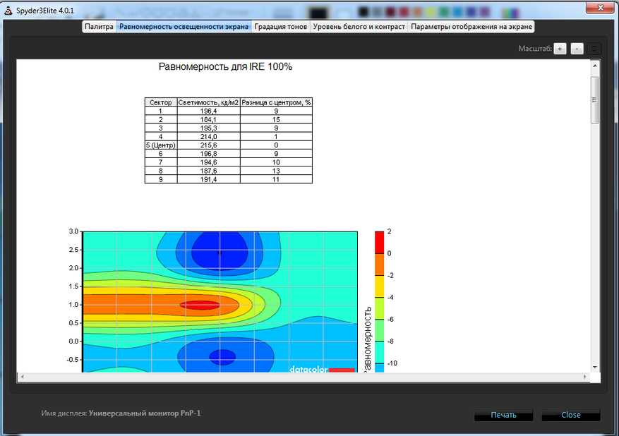Image resolution: width=619 pixels, height=436 pixels.
Task: Select the luminance value 214,0
Action: (x=208, y=137)
